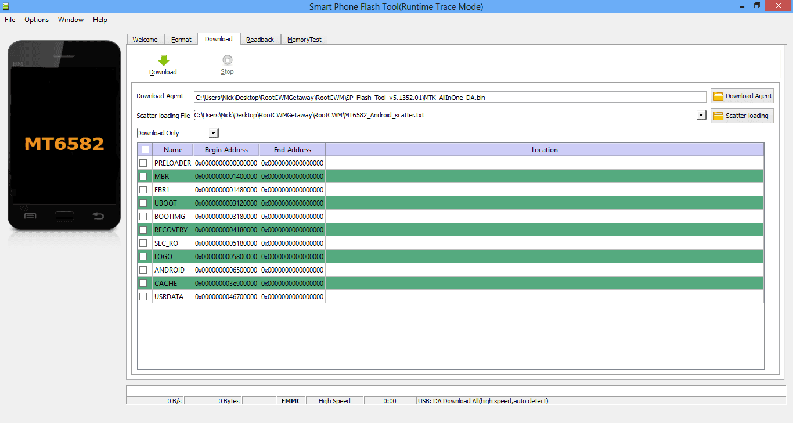Screen dimensions: 793x423
Task: Check the CACHE partition checkbox
Action: point(143,284)
